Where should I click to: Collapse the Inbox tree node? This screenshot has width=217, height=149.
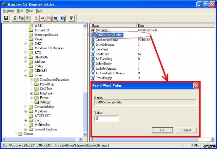coord(26,75)
